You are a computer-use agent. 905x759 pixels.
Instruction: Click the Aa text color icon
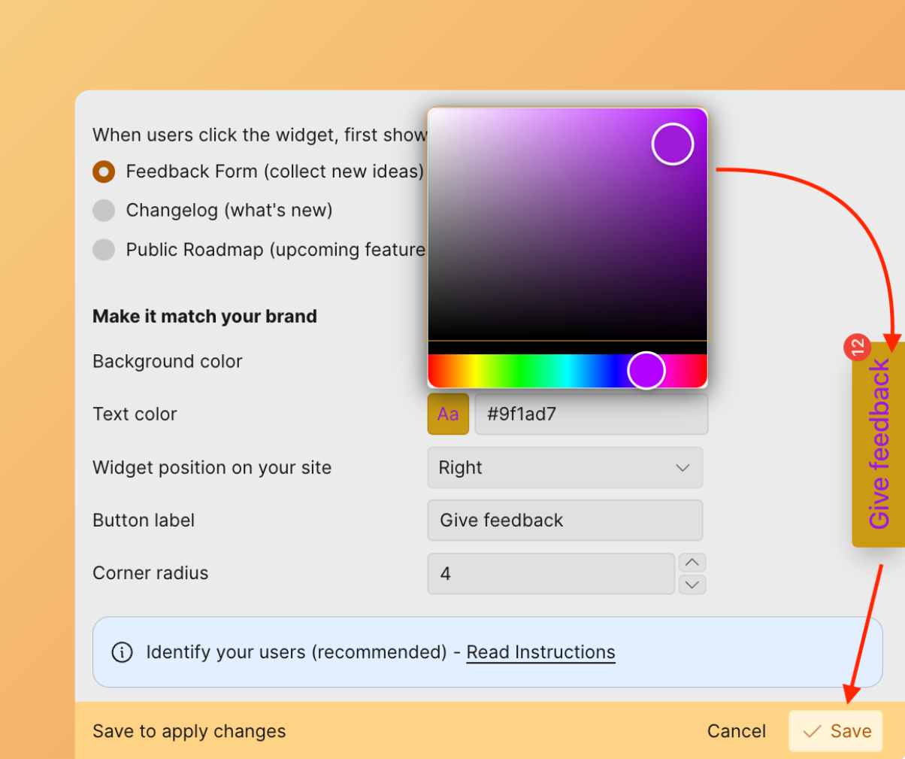click(x=448, y=414)
